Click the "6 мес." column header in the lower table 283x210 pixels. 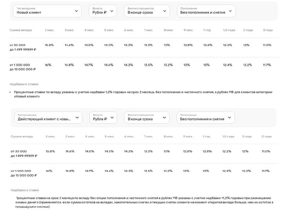click(129, 136)
